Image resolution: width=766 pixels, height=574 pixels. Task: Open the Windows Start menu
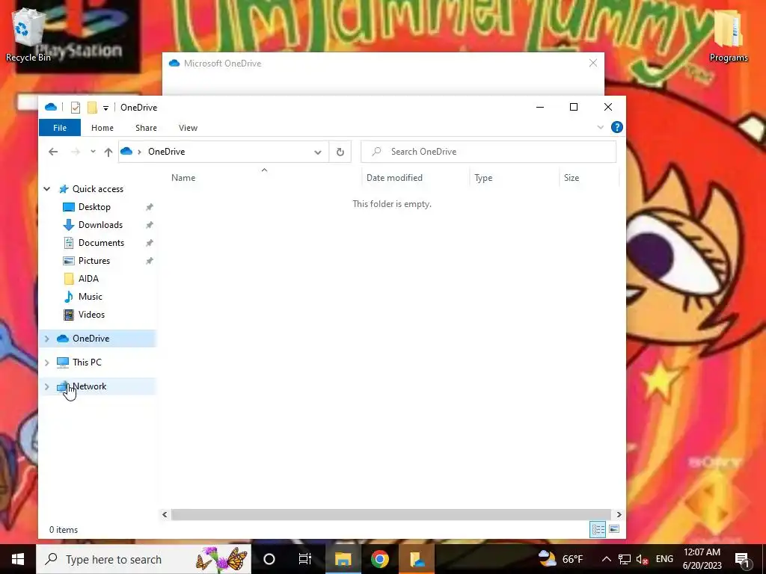(x=18, y=559)
